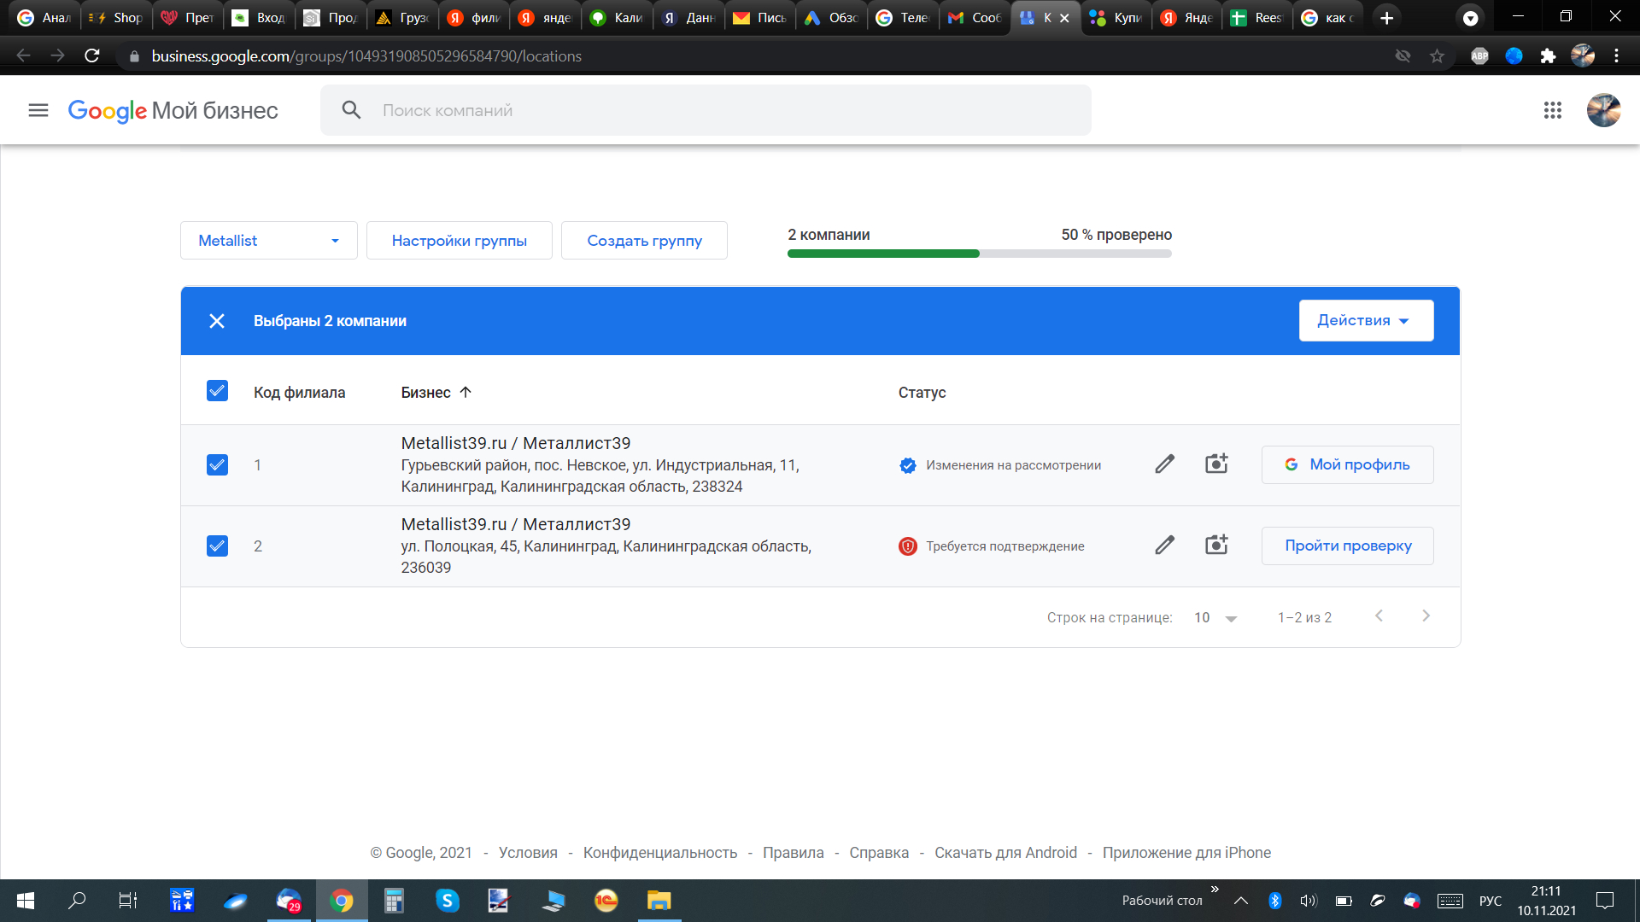
Task: Open File Explorer from the taskbar
Action: (x=659, y=901)
